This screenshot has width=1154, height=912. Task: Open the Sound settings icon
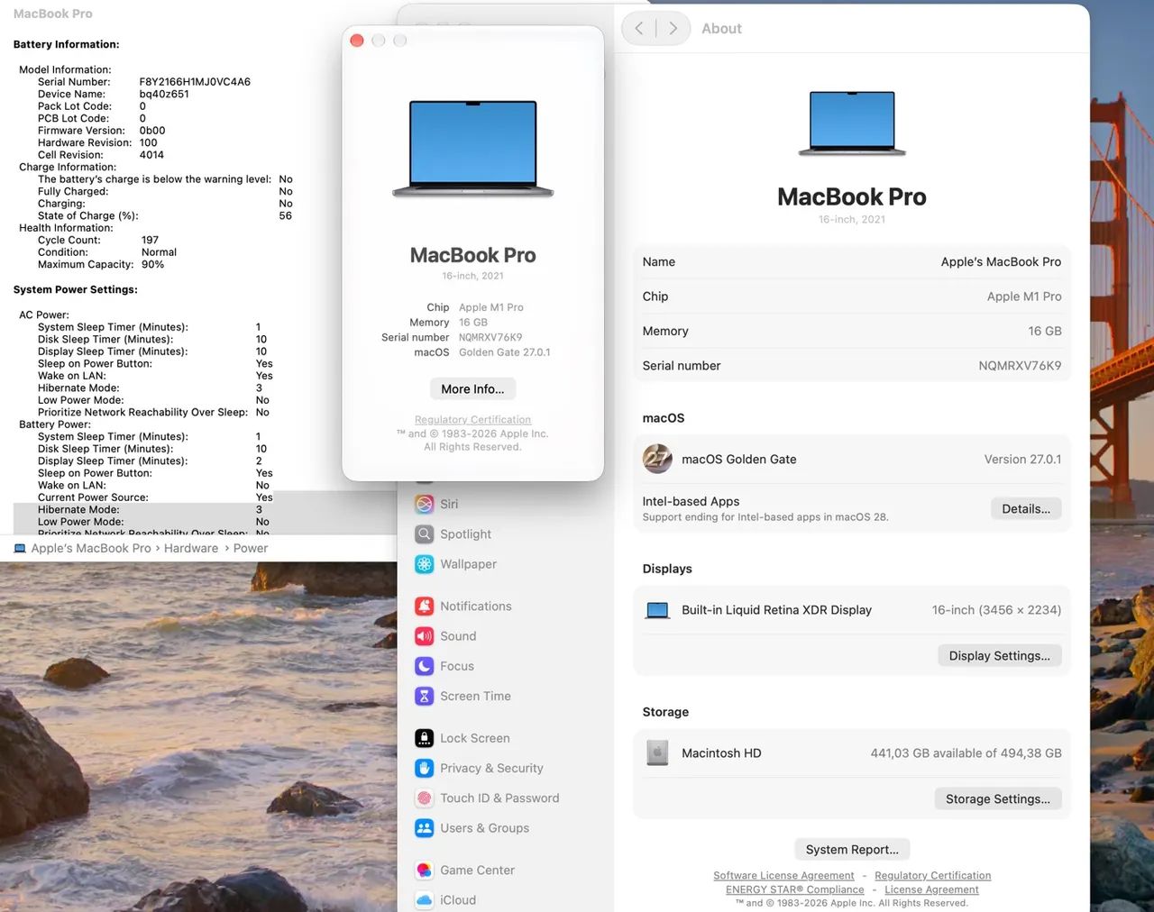(424, 636)
